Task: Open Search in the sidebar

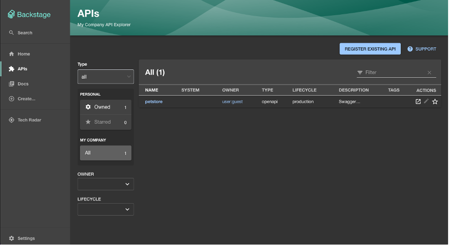Action: [x=21, y=33]
